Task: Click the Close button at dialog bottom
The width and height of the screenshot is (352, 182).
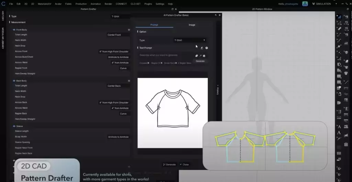Action: tap(184, 164)
